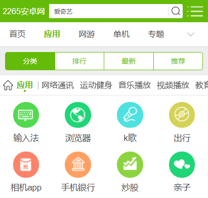Open the 出行 disc icon
This screenshot has height=198, width=208.
tap(182, 115)
